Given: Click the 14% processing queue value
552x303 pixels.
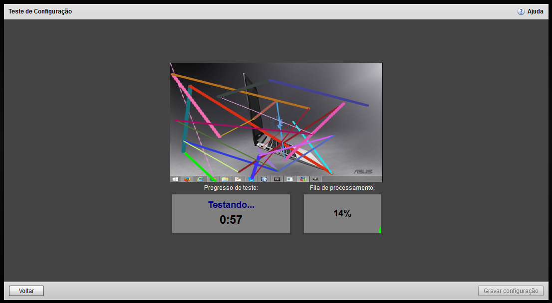Looking at the screenshot, I should 342,214.
